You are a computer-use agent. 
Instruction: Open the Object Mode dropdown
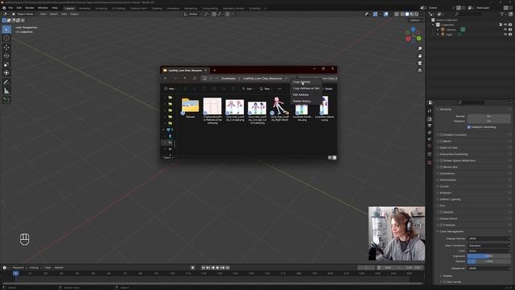25,14
